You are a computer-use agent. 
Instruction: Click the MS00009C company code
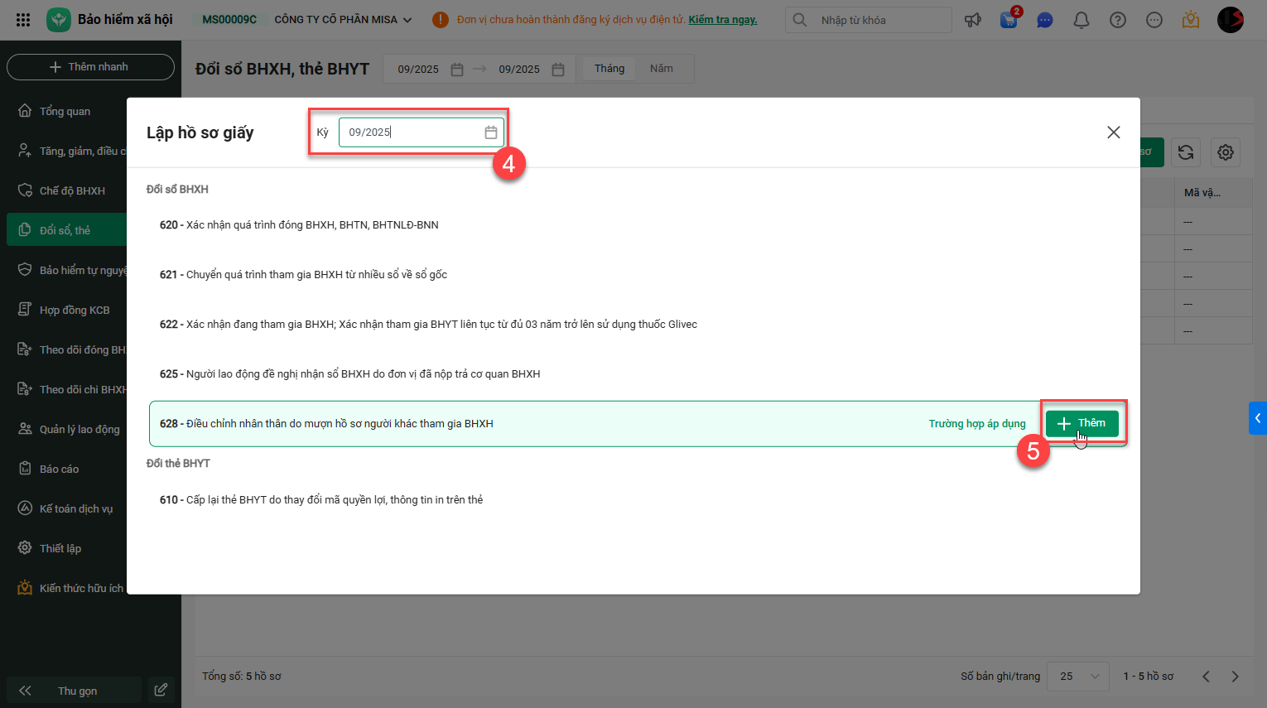[x=229, y=20]
